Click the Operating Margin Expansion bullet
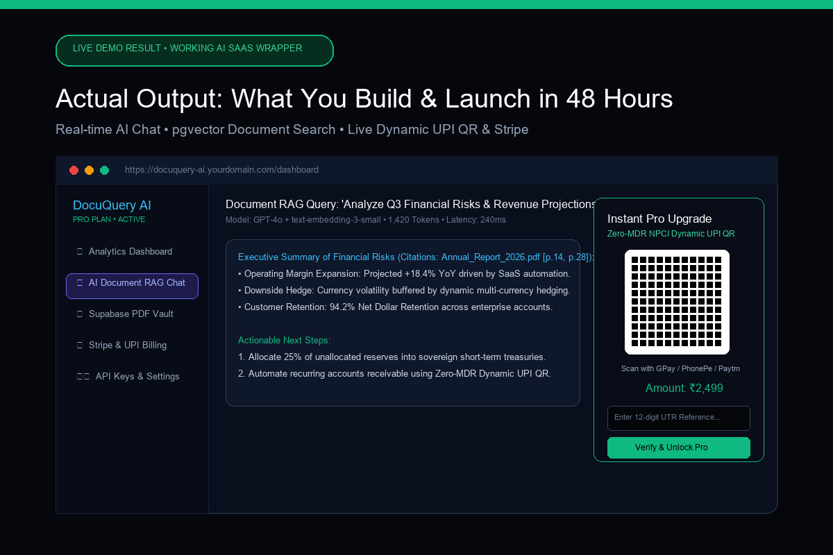 pos(404,274)
